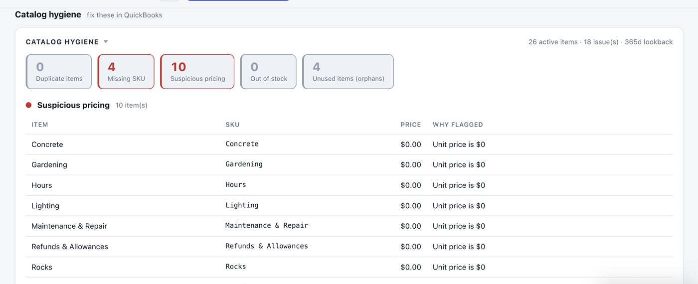Click the WHY FLAGGED column header

pos(458,125)
